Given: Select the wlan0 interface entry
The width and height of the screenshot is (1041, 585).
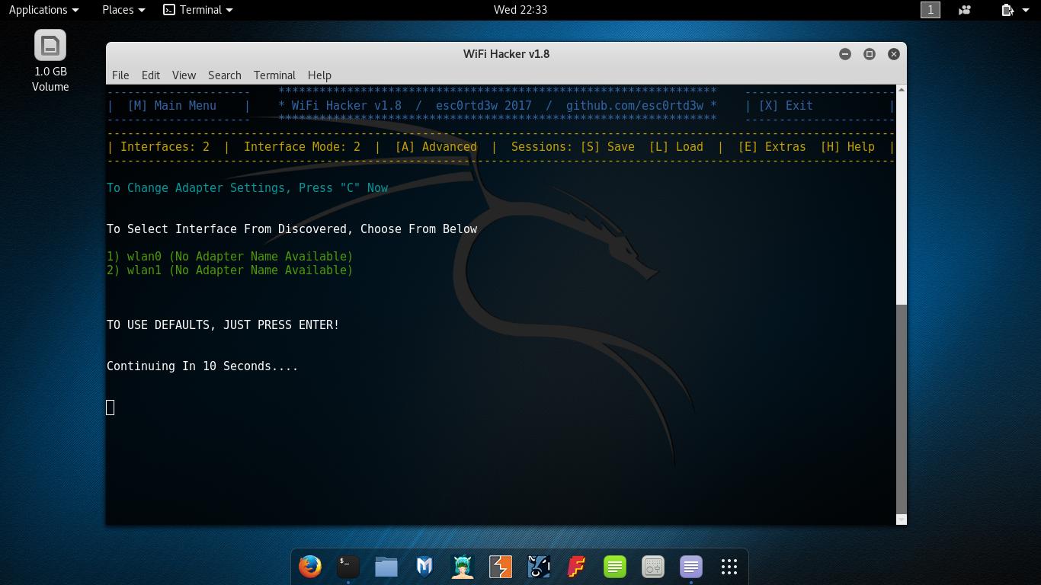Looking at the screenshot, I should point(229,256).
